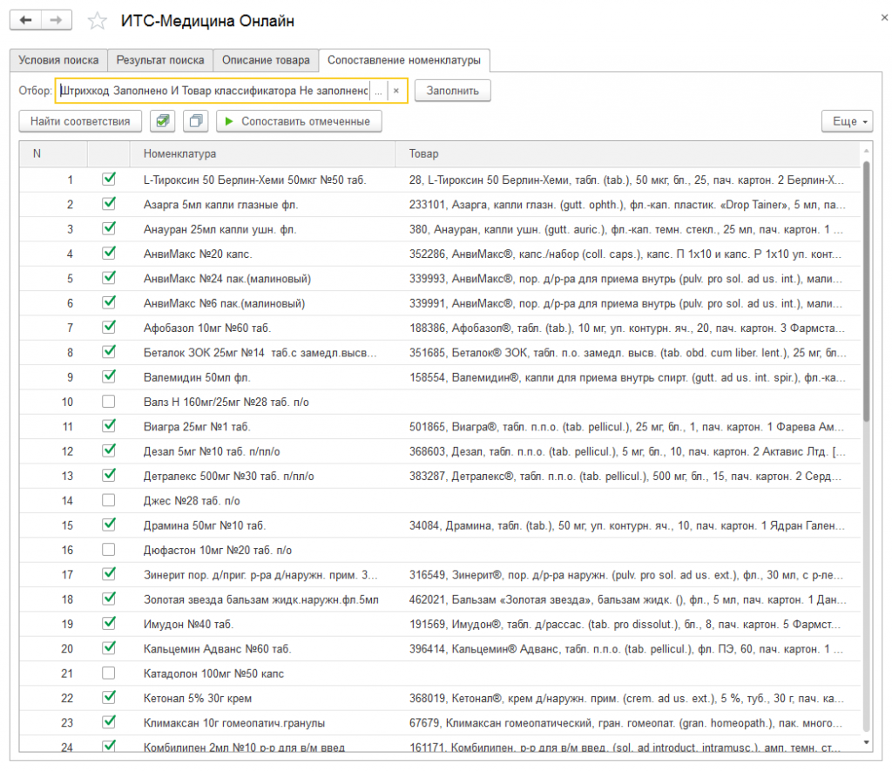Image resolution: width=892 pixels, height=772 pixels.
Task: Check the Джес №28 row checkbox
Action: tap(109, 501)
